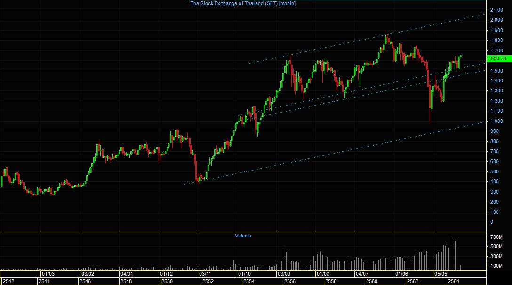Select the 500M volume axis label
Screen dimensions: 512x285
(x=496, y=247)
